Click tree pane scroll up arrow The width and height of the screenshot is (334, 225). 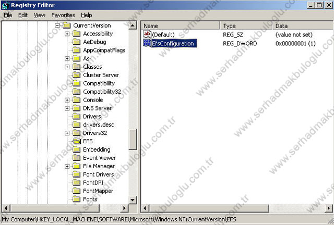tap(133, 26)
